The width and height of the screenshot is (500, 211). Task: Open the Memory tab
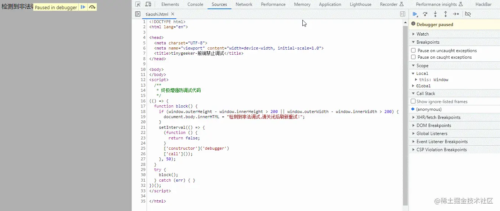[x=302, y=4]
